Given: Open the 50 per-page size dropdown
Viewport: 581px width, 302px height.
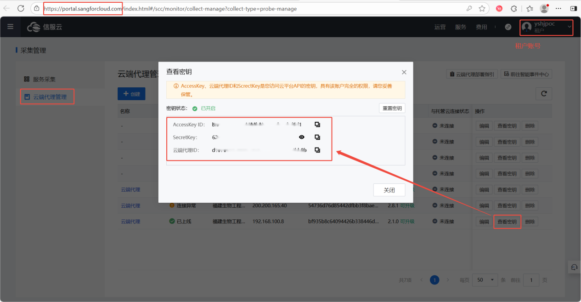Looking at the screenshot, I should [486, 280].
